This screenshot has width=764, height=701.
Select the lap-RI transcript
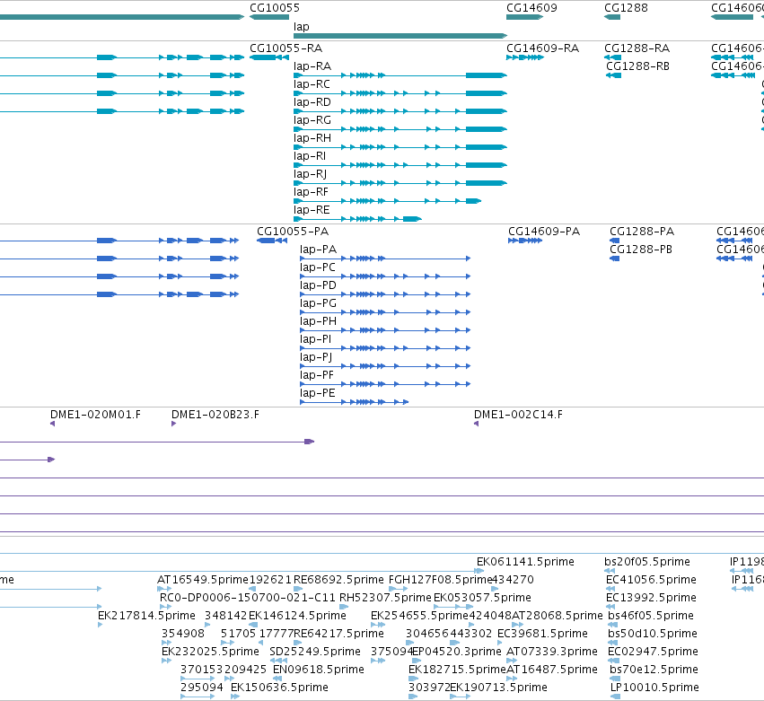(400, 165)
